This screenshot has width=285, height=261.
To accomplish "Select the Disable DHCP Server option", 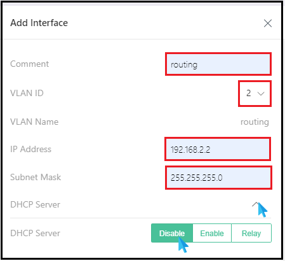I will coord(172,233).
